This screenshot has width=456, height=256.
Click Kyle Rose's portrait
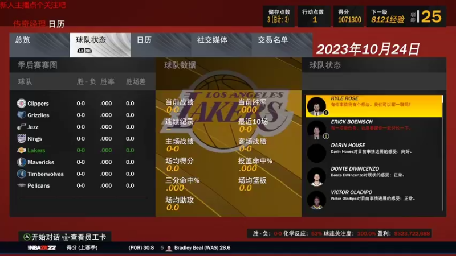316,106
